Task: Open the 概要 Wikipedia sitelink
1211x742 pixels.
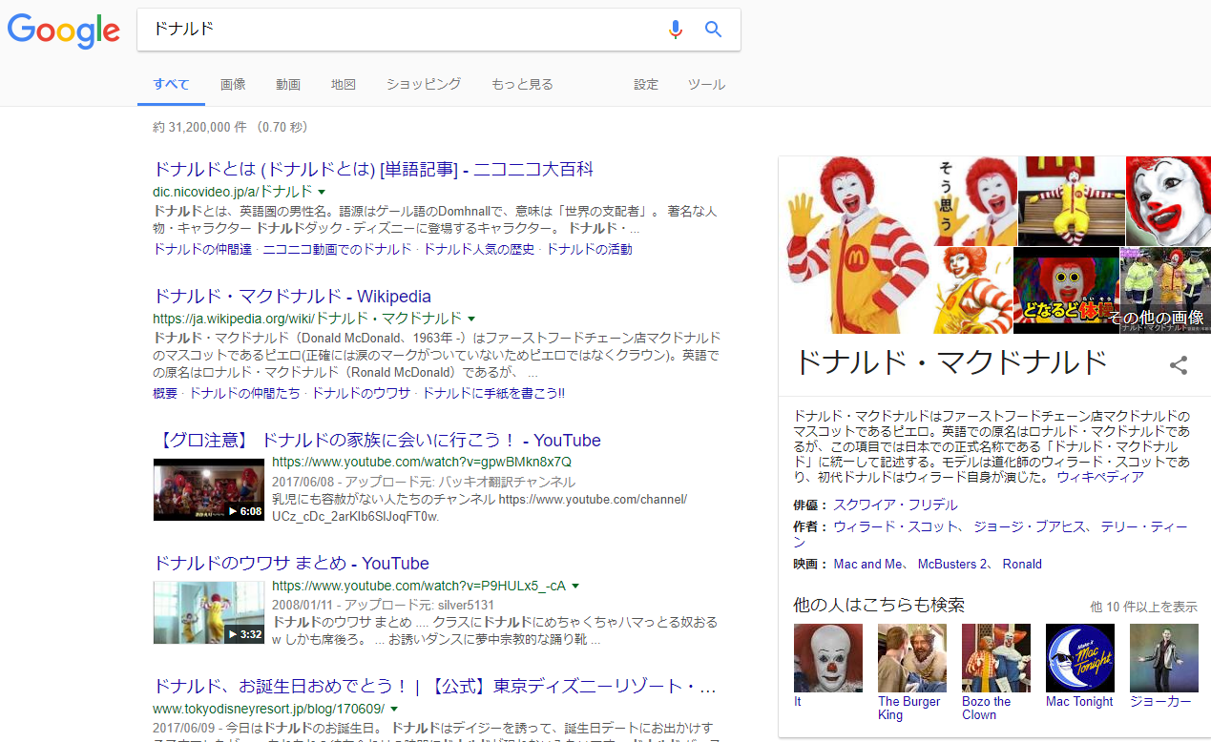Action: [x=165, y=393]
